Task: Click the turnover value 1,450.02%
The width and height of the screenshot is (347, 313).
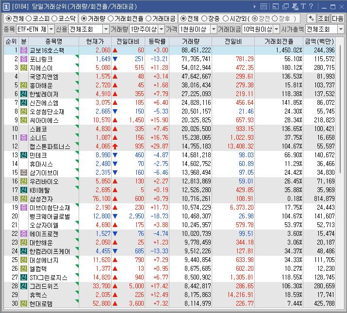Action: (289, 50)
